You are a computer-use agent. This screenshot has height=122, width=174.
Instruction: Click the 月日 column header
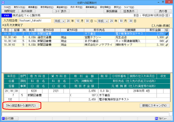coord(6,30)
